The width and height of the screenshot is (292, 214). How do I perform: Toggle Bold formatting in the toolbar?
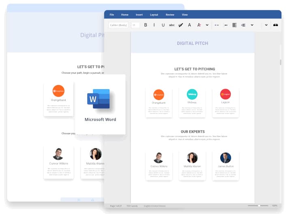pos(146,25)
